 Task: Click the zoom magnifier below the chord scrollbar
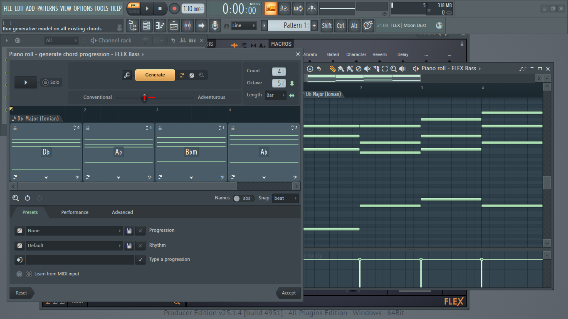pyautogui.click(x=15, y=198)
